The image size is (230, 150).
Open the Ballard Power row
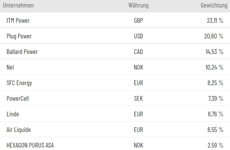pyautogui.click(x=22, y=52)
